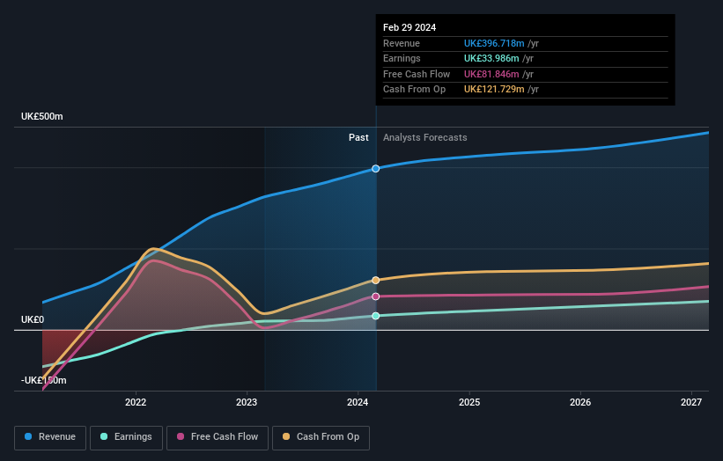723x461 pixels.
Task: Click the UK£500m y-axis label
Action: 42,116
